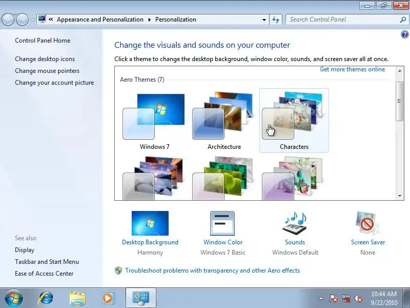This screenshot has height=308, width=410.
Task: Click the Aero Themes (7) heading
Action: [x=142, y=80]
